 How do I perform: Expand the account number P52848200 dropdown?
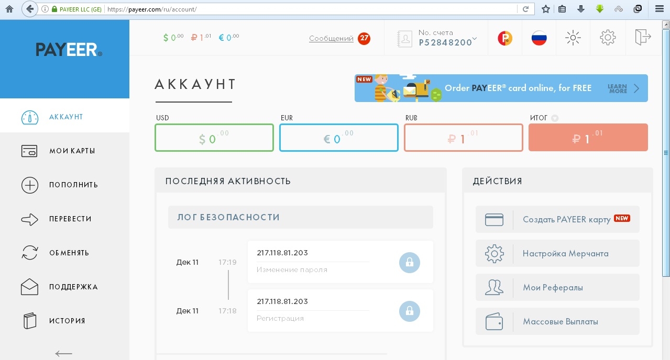[x=475, y=38]
